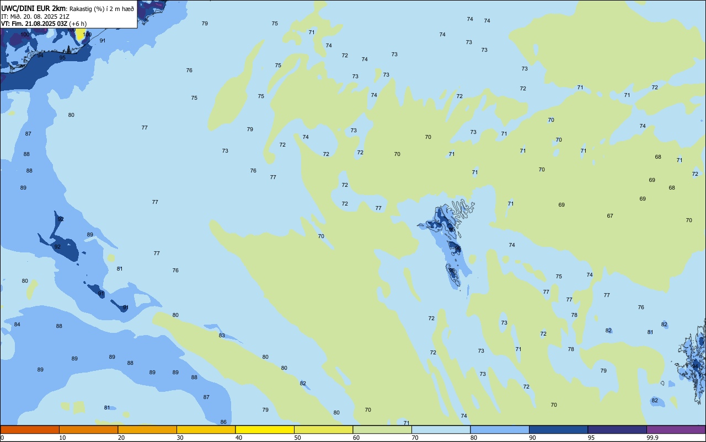Click the navy 95–99.9 legend segment
Image resolution: width=706 pixels, height=442 pixels.
[x=617, y=429]
